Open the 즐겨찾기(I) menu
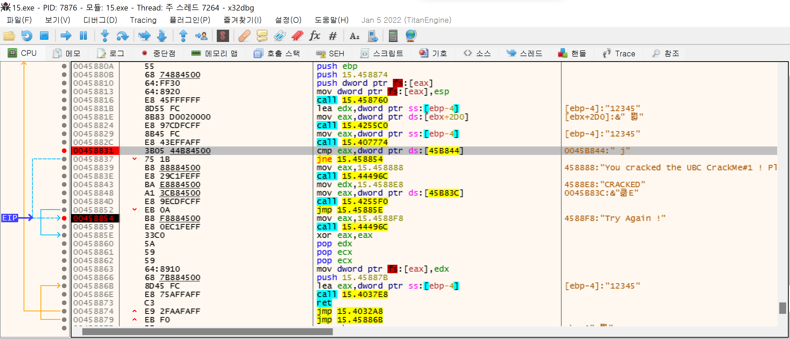This screenshot has width=790, height=339. [242, 20]
